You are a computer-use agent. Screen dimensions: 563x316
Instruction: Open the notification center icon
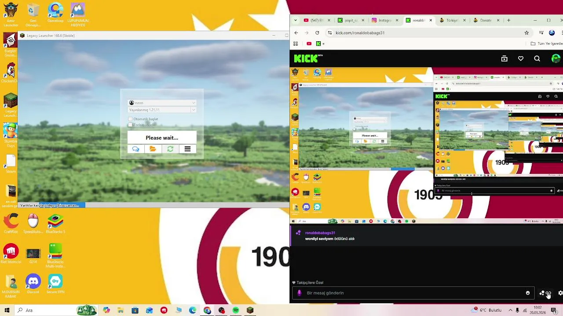coord(554,310)
